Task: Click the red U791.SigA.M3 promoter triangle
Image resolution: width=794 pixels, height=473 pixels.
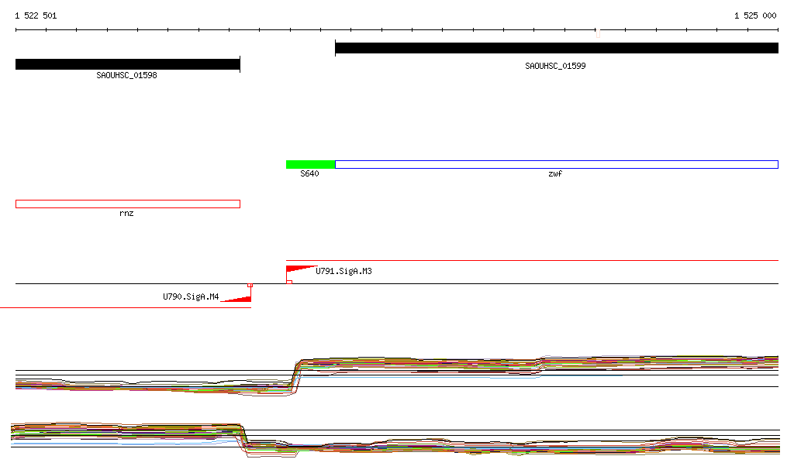Action: [x=297, y=269]
